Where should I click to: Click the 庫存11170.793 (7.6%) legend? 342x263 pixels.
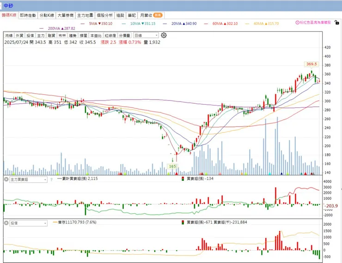click(74, 222)
